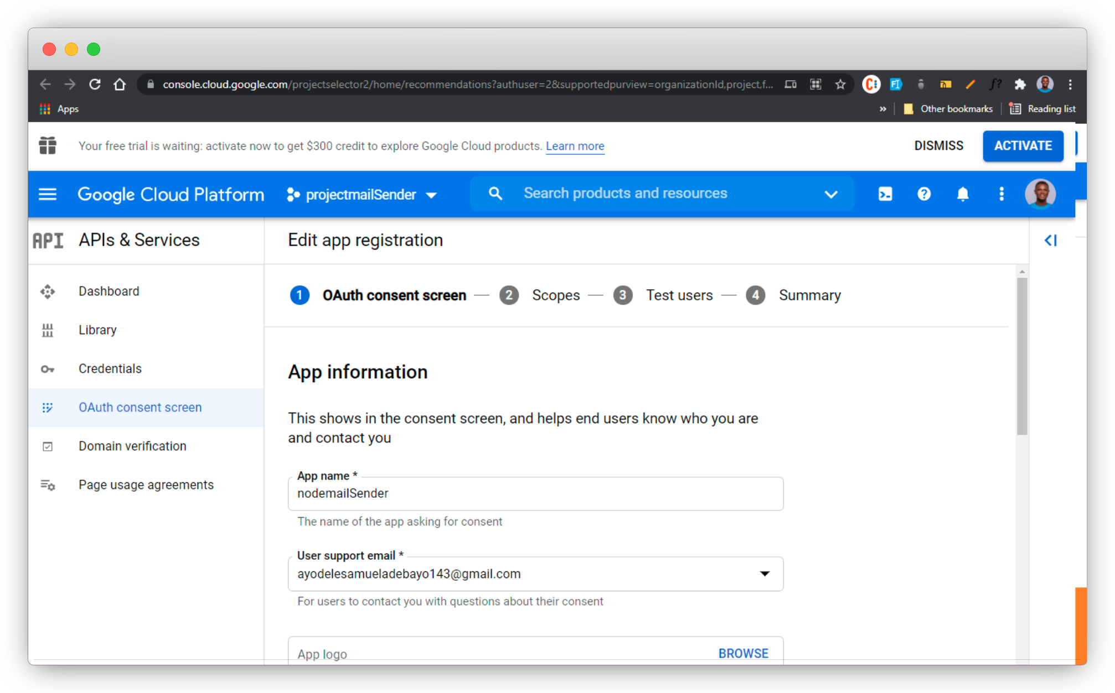Screen dimensions: 1115x693
Task: Select step 1 OAuth consent screen
Action: (378, 295)
